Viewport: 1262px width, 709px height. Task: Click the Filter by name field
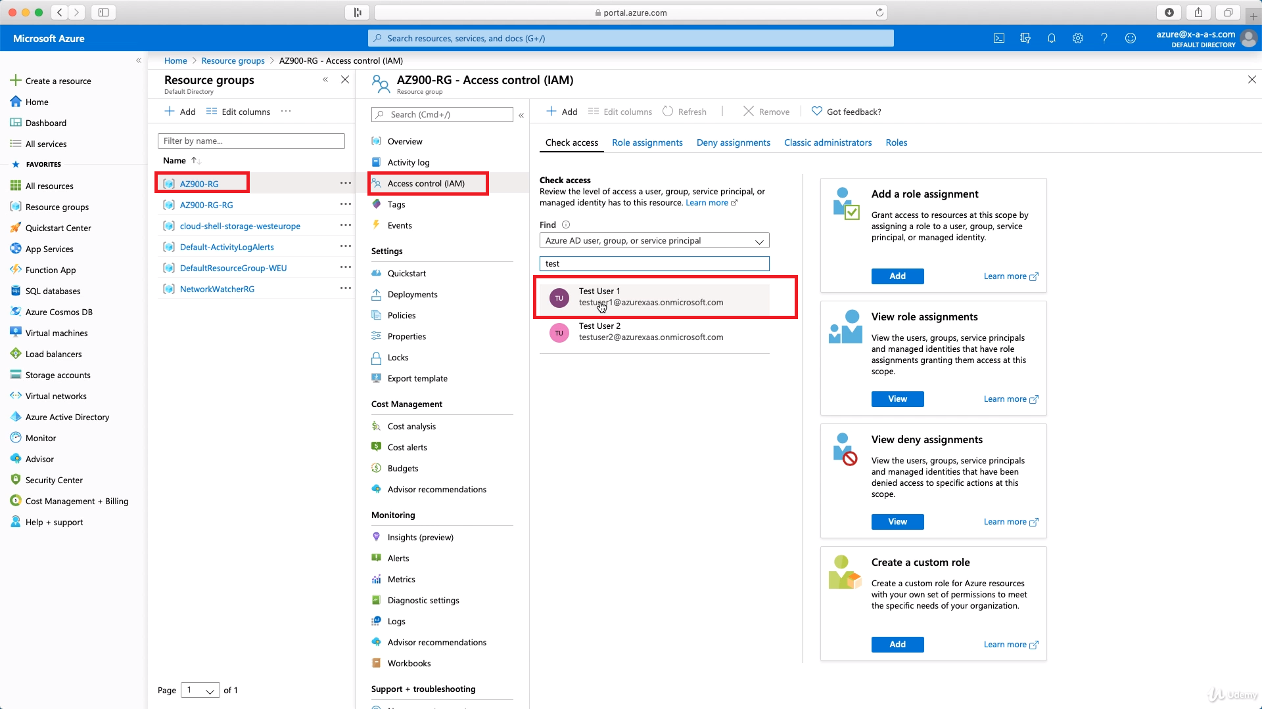pyautogui.click(x=251, y=141)
